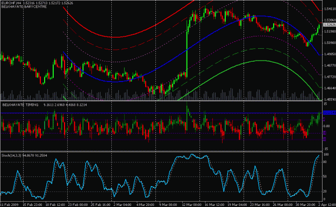Click the 15 Feb 23:00 time label
Screen dimensions: 336x207
pos(32,205)
